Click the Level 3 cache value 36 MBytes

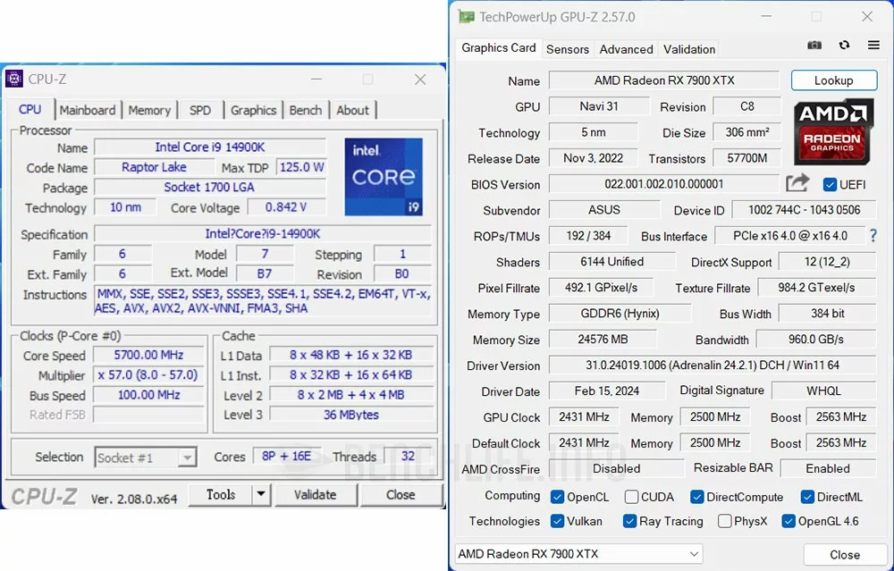[351, 415]
